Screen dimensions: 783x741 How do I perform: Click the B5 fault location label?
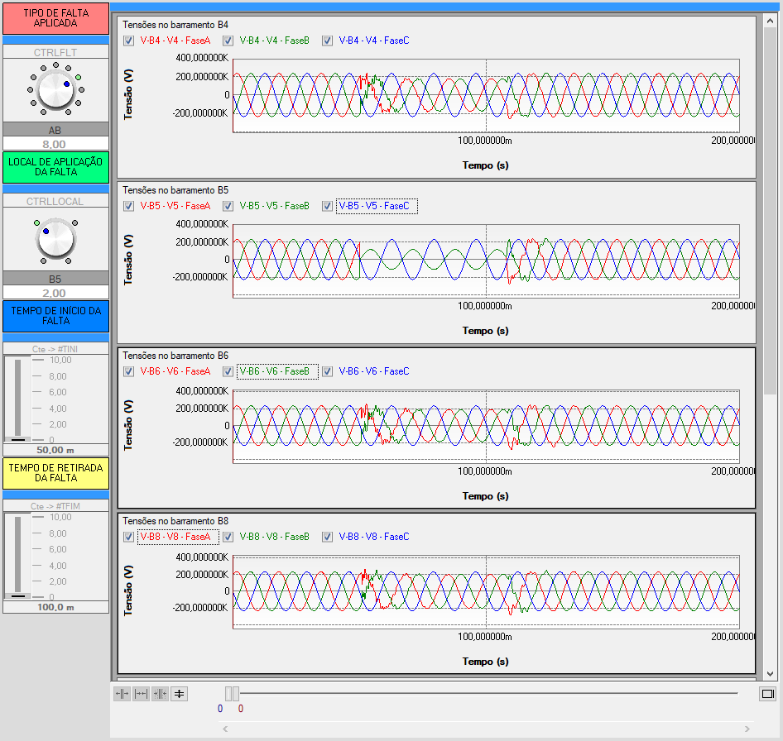point(55,279)
